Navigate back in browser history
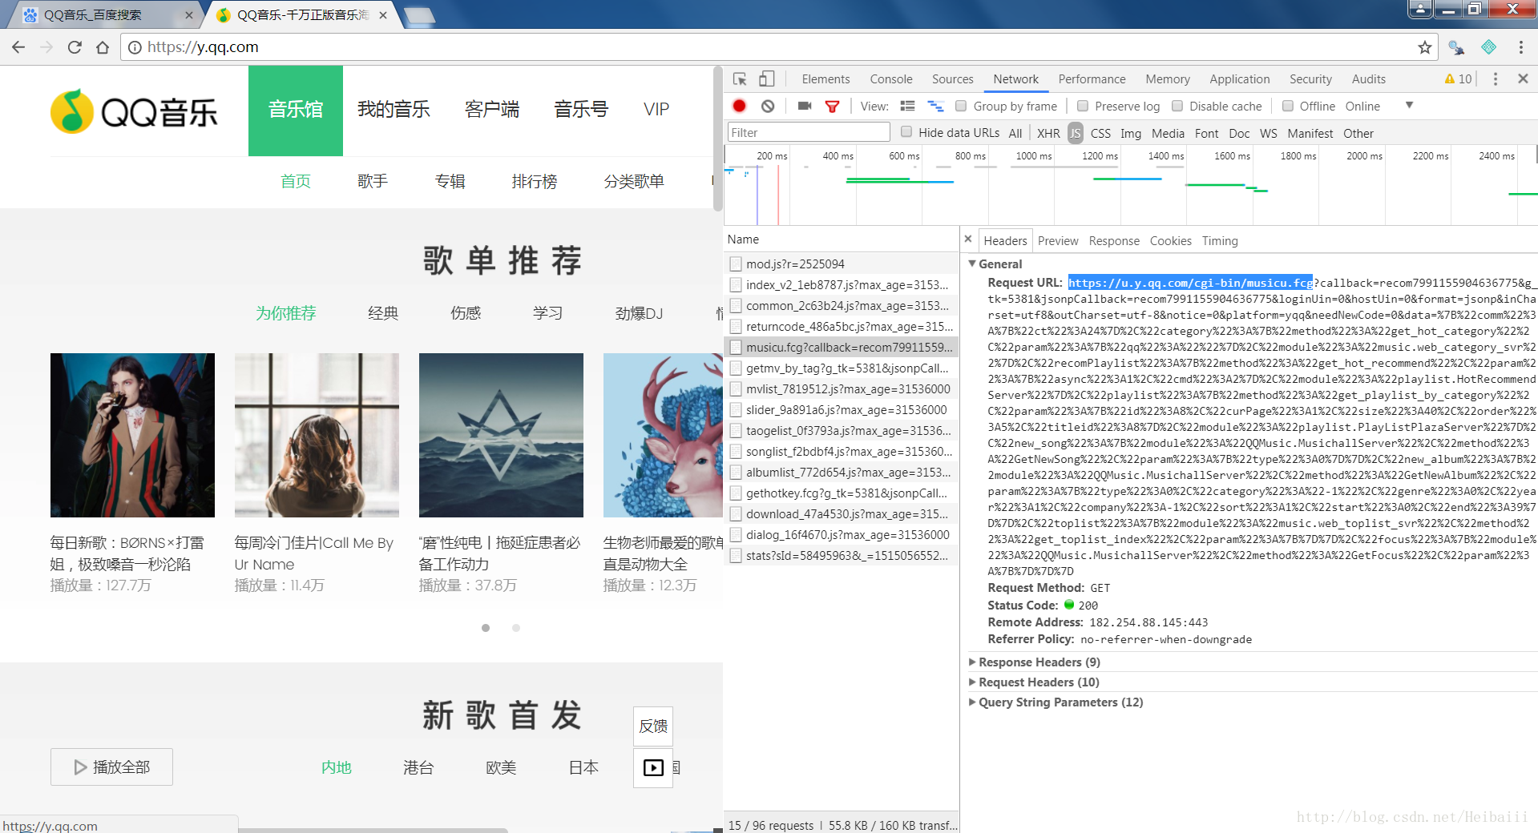This screenshot has height=833, width=1538. [18, 47]
